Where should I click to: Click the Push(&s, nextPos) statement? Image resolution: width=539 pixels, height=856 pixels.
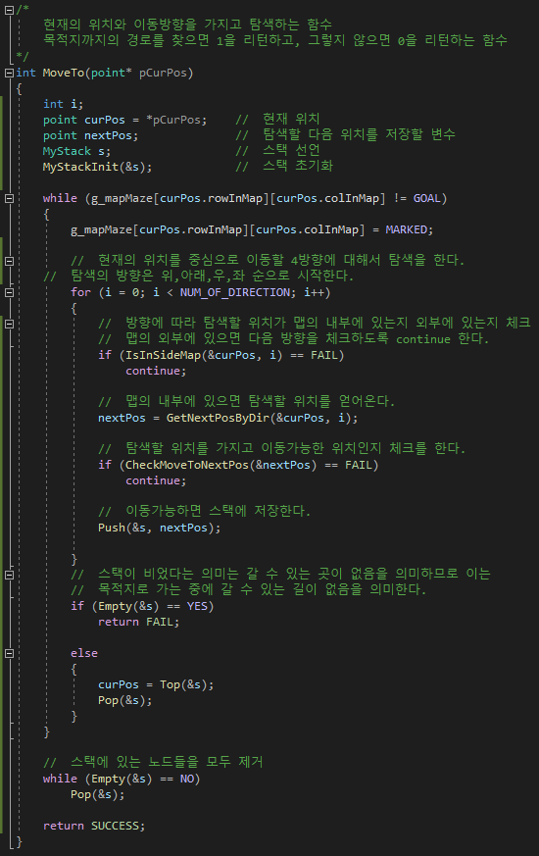(160, 528)
